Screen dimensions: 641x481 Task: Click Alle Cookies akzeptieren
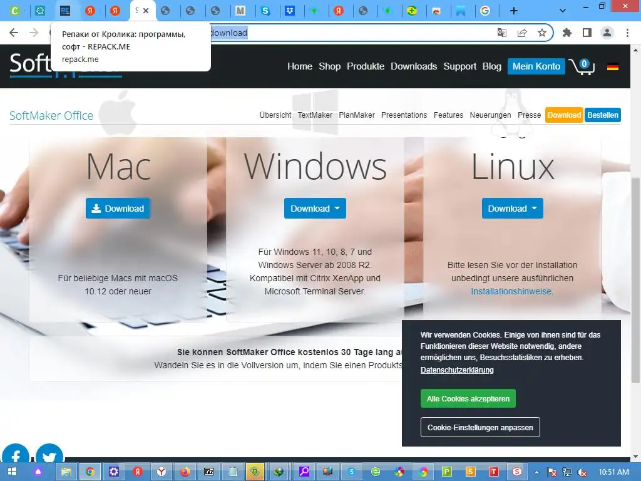coord(468,399)
